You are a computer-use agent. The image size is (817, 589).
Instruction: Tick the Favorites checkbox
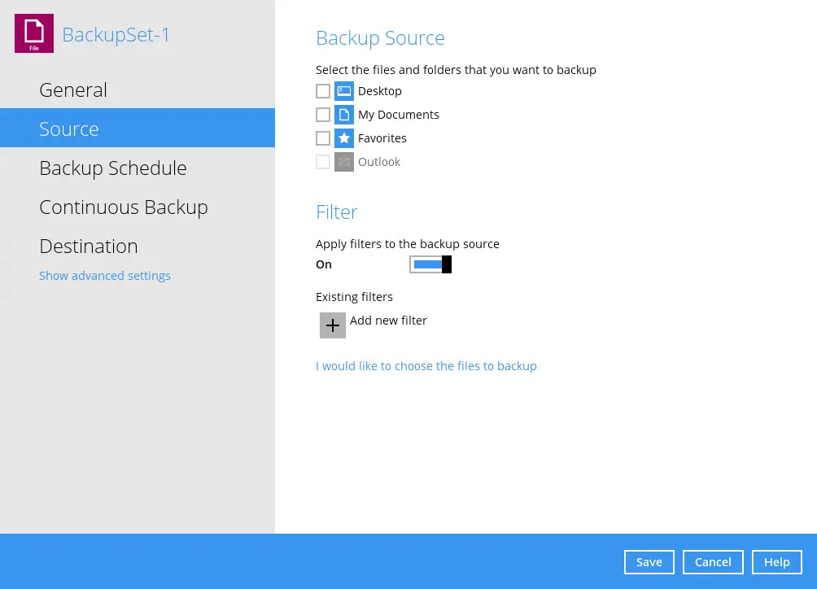(323, 138)
